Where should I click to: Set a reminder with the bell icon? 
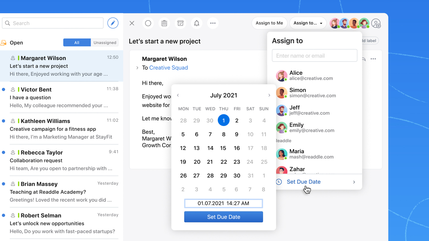[x=197, y=23]
